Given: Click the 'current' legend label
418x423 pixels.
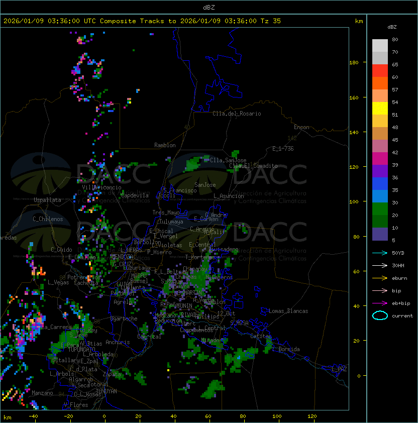Looking at the screenshot, I should (x=402, y=316).
